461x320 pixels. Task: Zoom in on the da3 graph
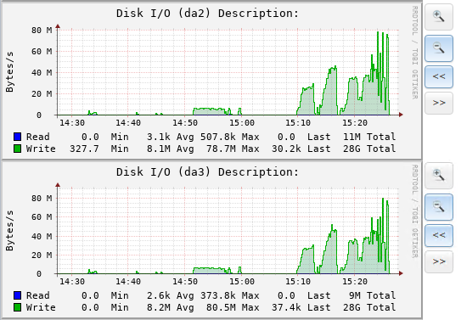click(x=439, y=176)
